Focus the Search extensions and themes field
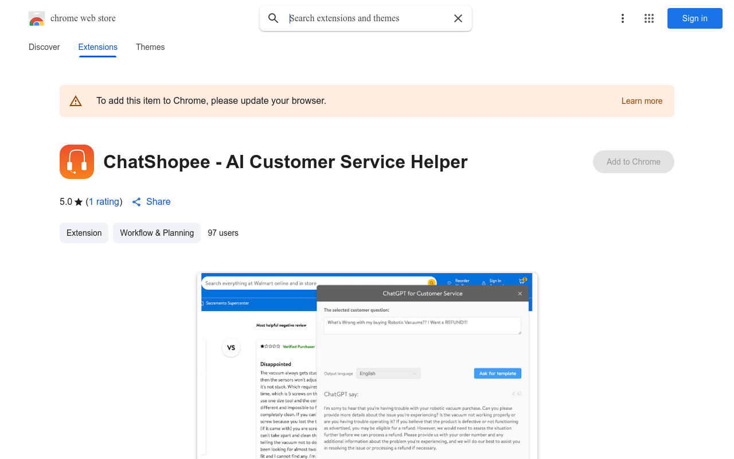734x459 pixels. [x=367, y=18]
